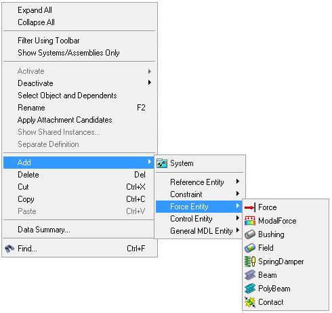Click the Bushing cylinder icon
The image size is (332, 313).
pyautogui.click(x=250, y=234)
